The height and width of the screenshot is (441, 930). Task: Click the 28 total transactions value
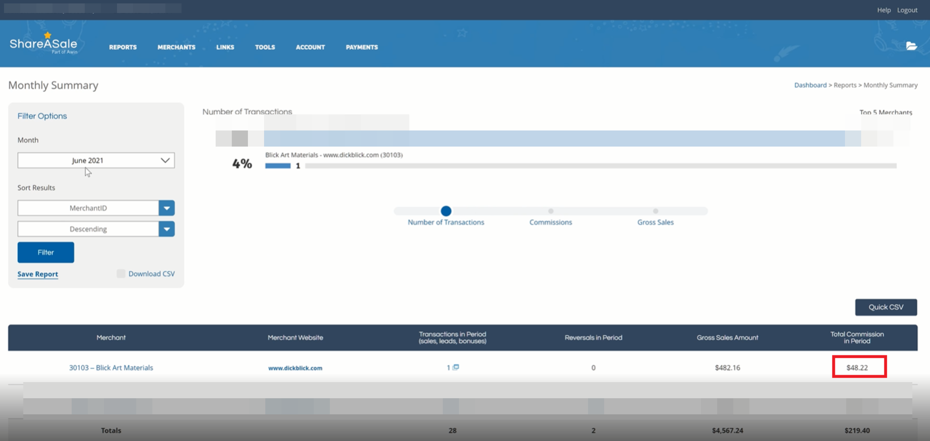click(x=452, y=430)
